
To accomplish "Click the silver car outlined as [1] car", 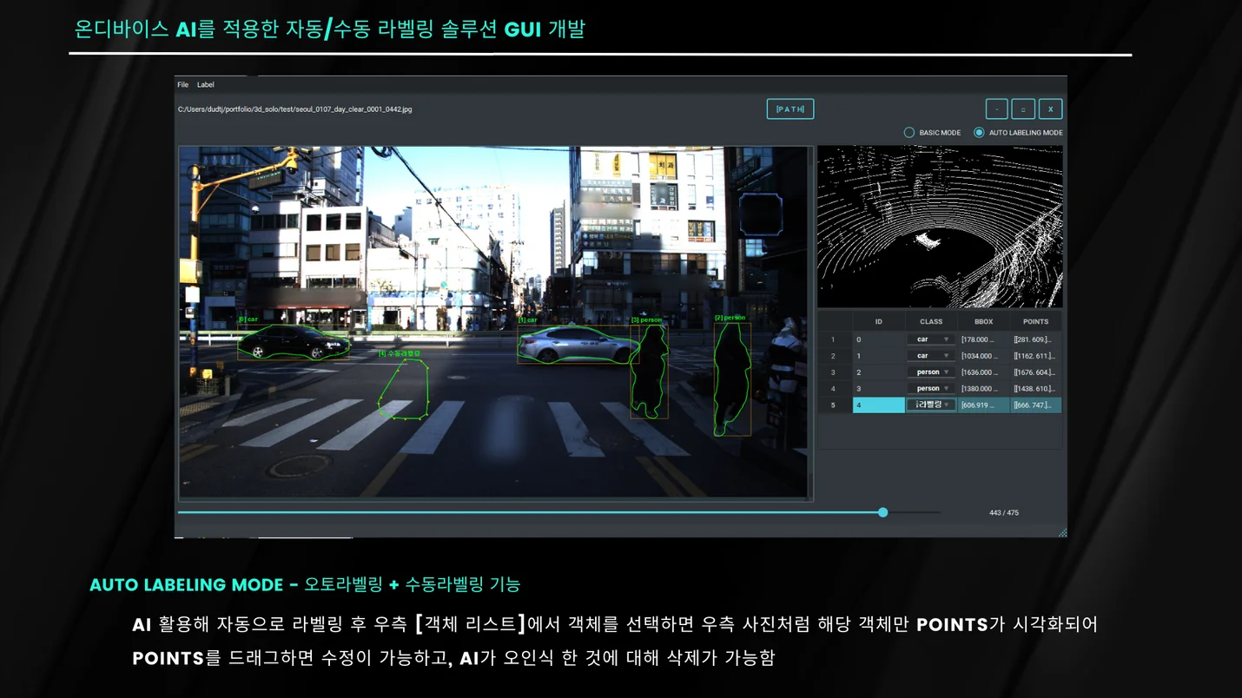I will pos(578,344).
